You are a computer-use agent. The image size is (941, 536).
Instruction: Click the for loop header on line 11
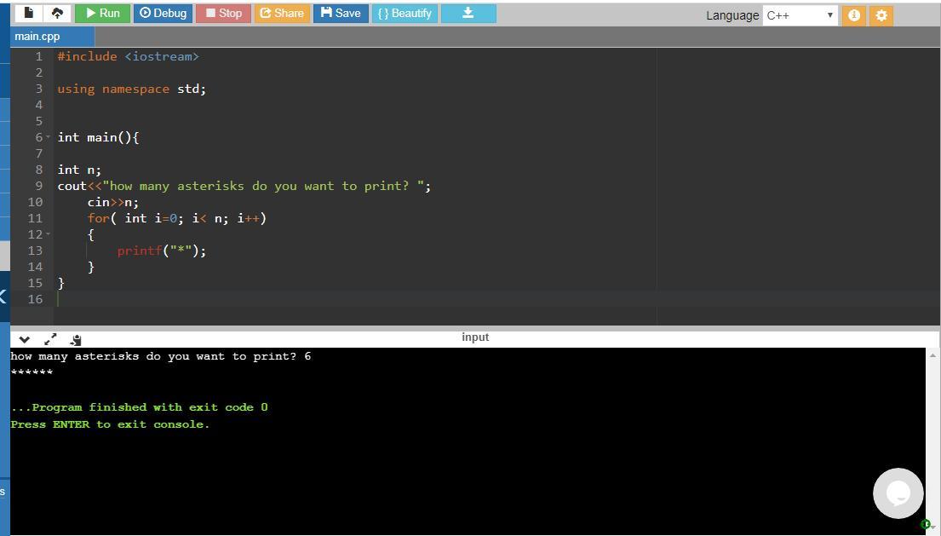pyautogui.click(x=177, y=218)
